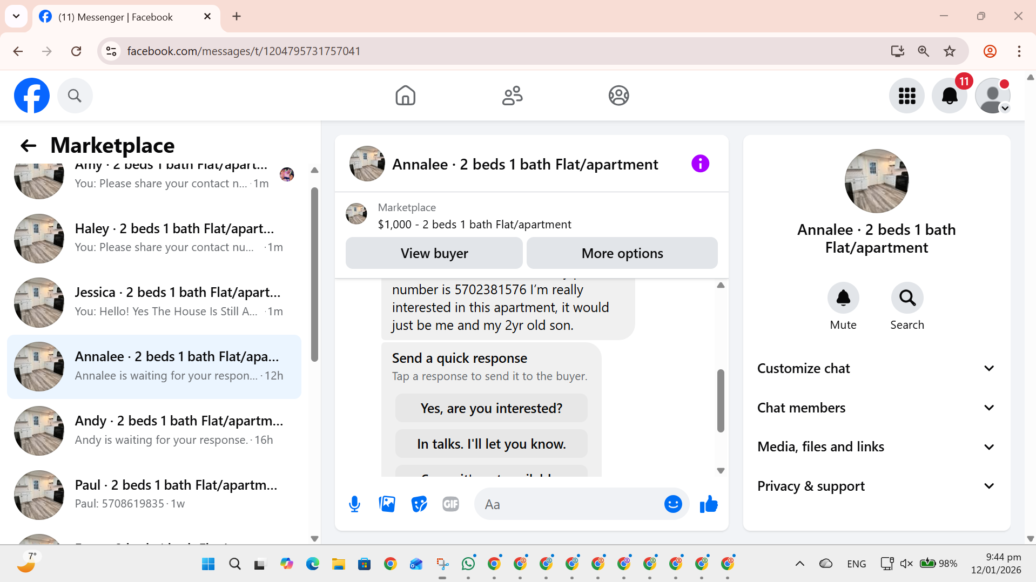Open notifications bell with 11 badge
The image size is (1036, 582).
tap(950, 96)
